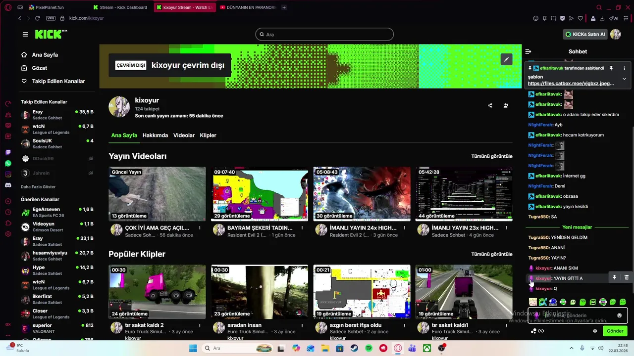Delete the YAYIN GİTTİ A message

626,278
